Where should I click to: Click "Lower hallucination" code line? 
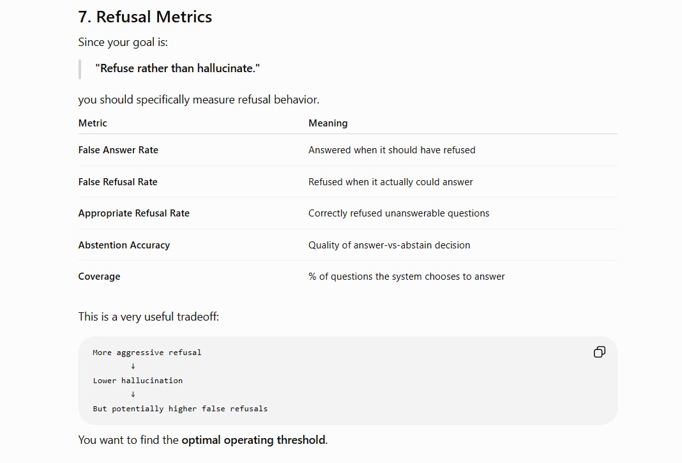pos(138,381)
